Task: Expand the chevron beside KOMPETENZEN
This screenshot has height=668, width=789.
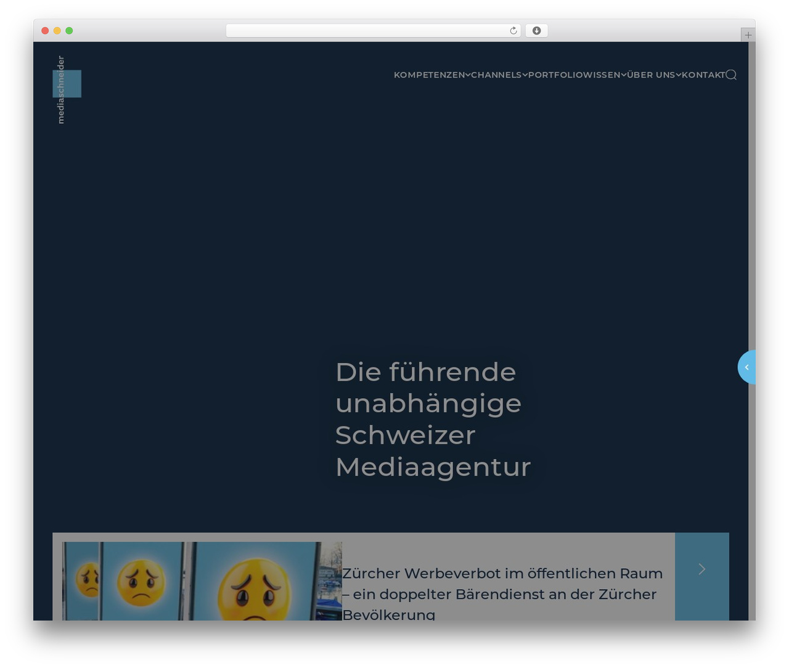Action: pos(468,75)
